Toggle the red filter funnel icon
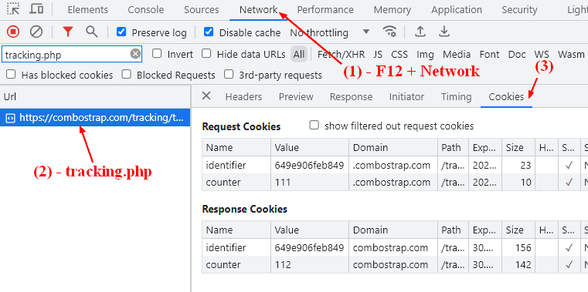Image resolution: width=588 pixels, height=292 pixels. (67, 32)
